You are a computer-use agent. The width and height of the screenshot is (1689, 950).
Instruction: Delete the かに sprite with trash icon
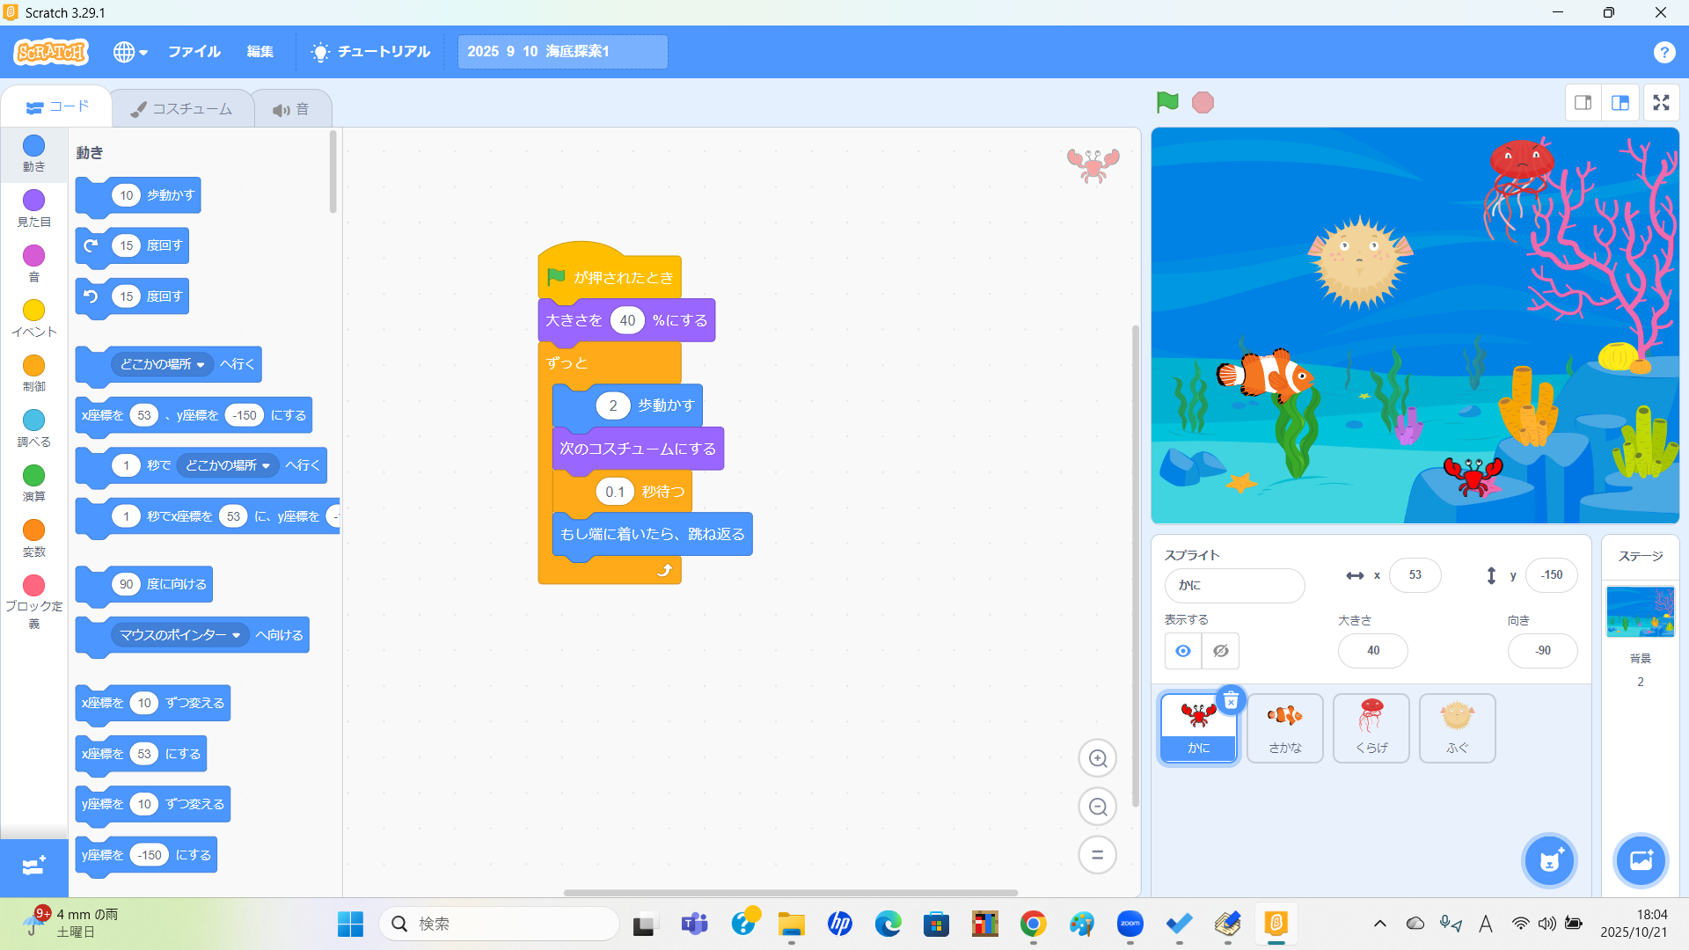tap(1231, 700)
